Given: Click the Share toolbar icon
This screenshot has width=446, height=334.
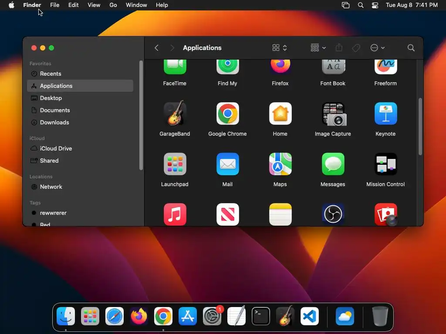Looking at the screenshot, I should click(x=339, y=47).
